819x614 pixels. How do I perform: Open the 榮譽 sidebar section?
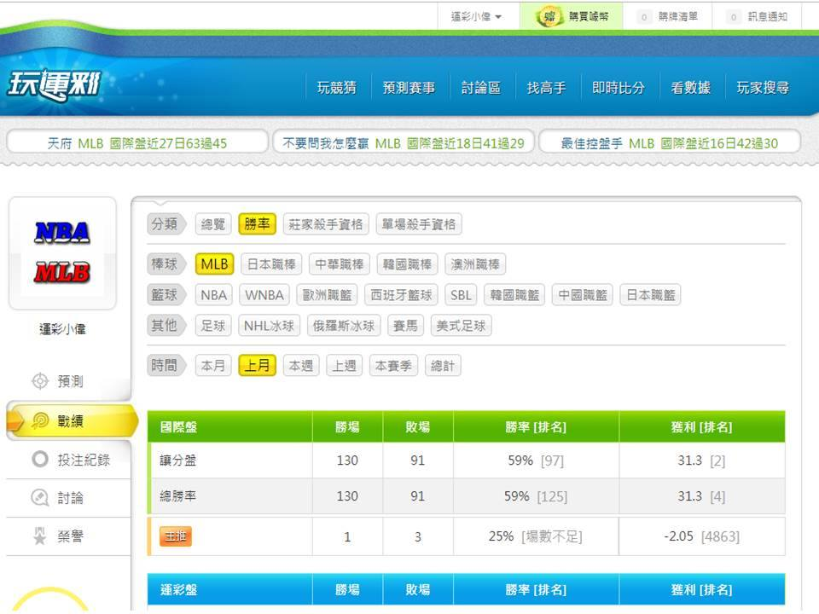click(68, 536)
